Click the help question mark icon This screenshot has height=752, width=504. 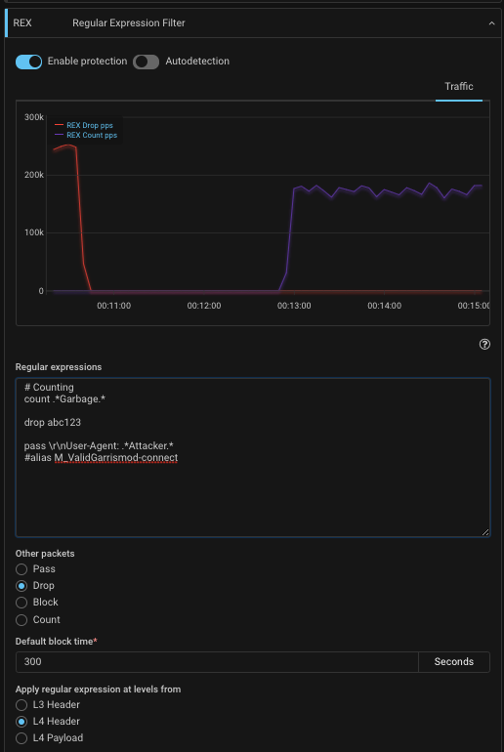pyautogui.click(x=484, y=344)
